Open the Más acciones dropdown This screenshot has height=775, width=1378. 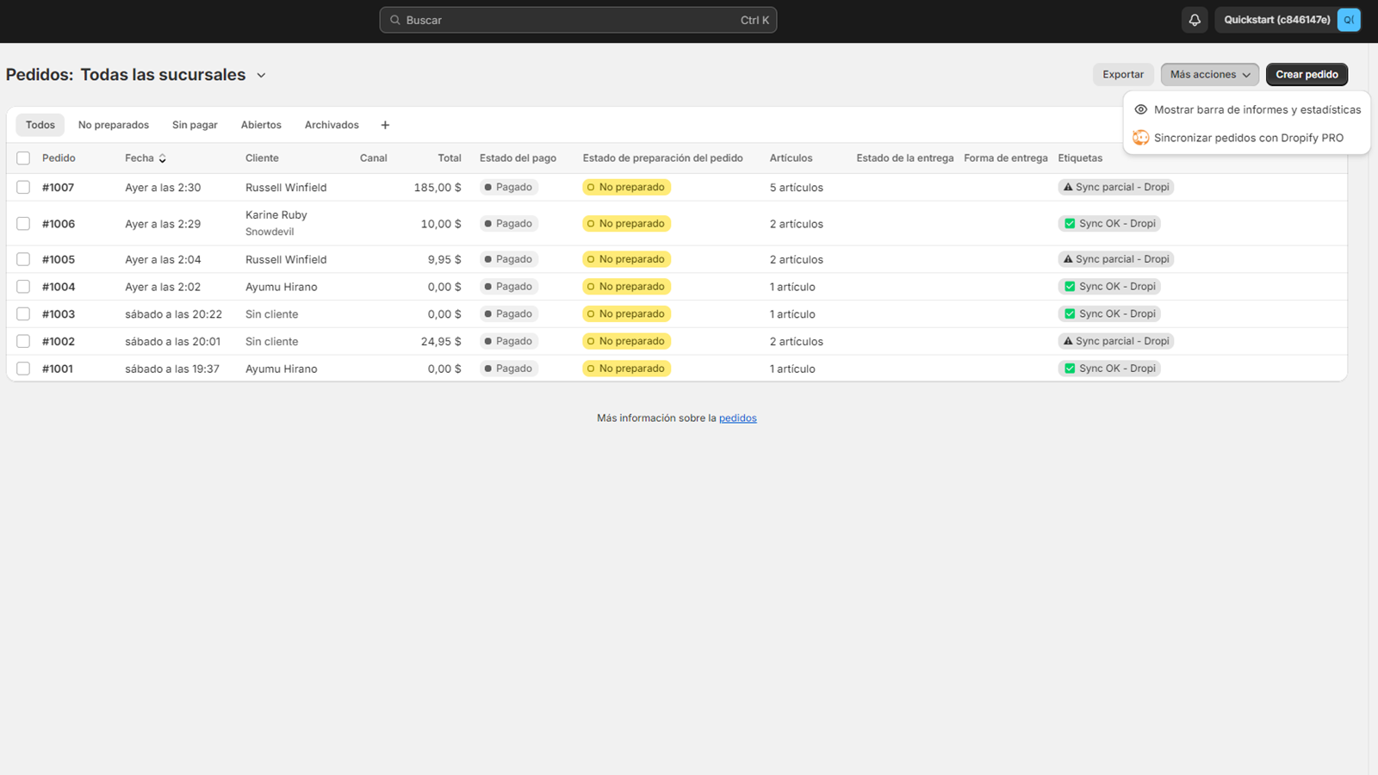[1209, 75]
